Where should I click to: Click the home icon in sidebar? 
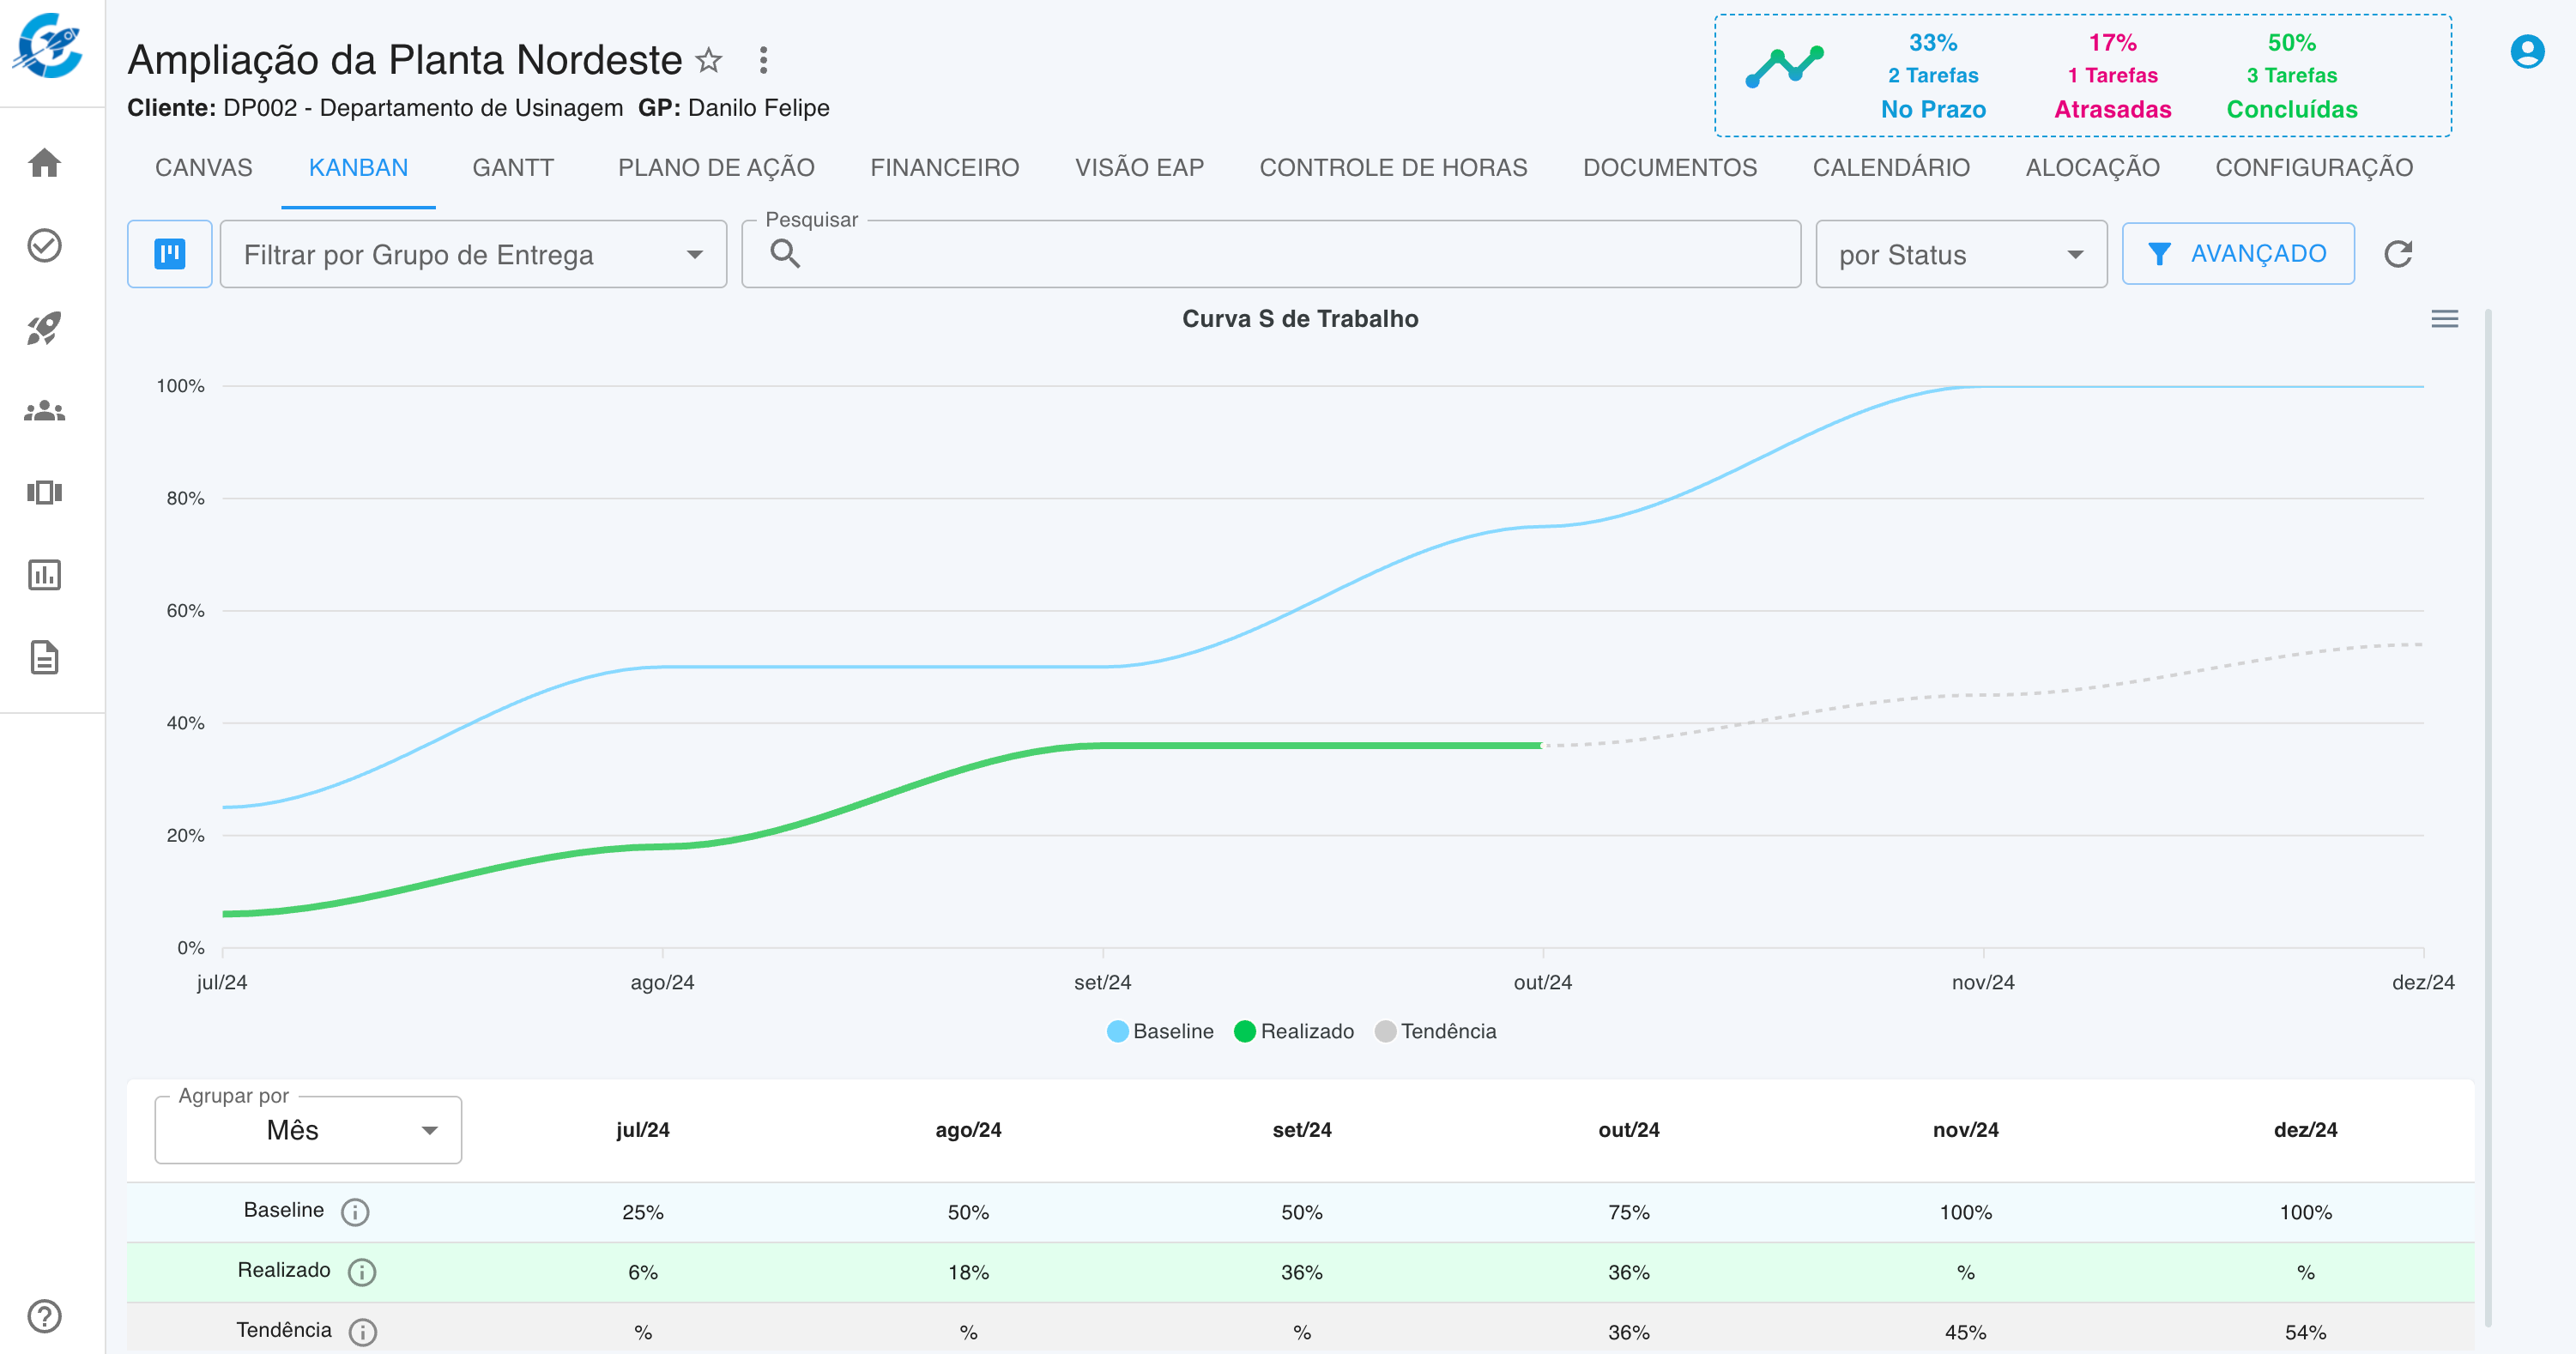click(45, 162)
